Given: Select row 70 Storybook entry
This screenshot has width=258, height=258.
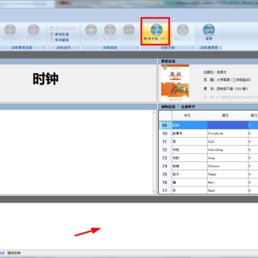Looking at the screenshot, I should click(x=209, y=133).
